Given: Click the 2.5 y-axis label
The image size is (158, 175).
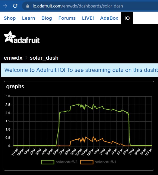Looking at the screenshot, I should [x=8, y=105].
